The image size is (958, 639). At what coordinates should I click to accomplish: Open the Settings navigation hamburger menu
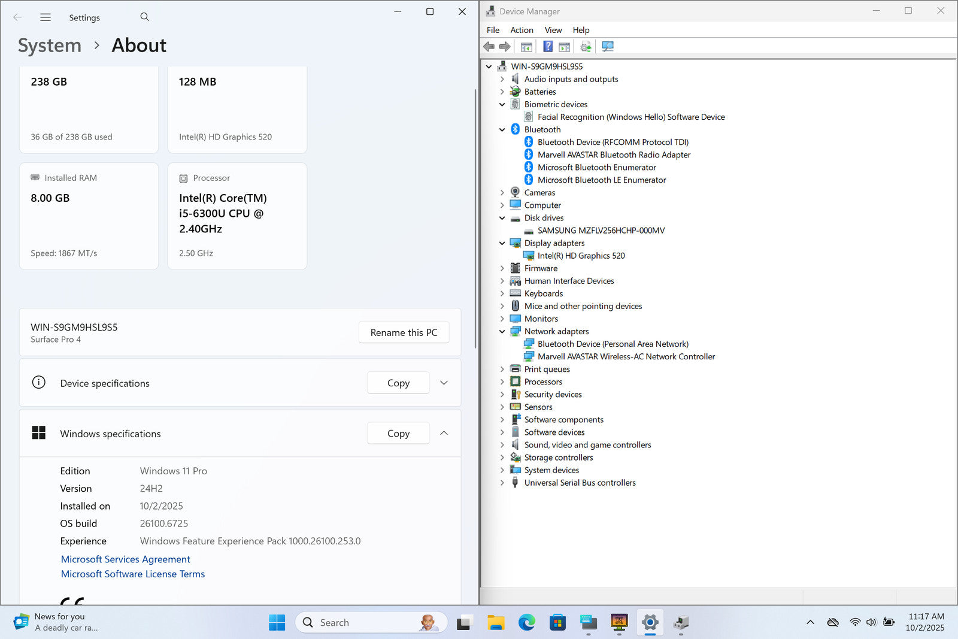point(46,17)
